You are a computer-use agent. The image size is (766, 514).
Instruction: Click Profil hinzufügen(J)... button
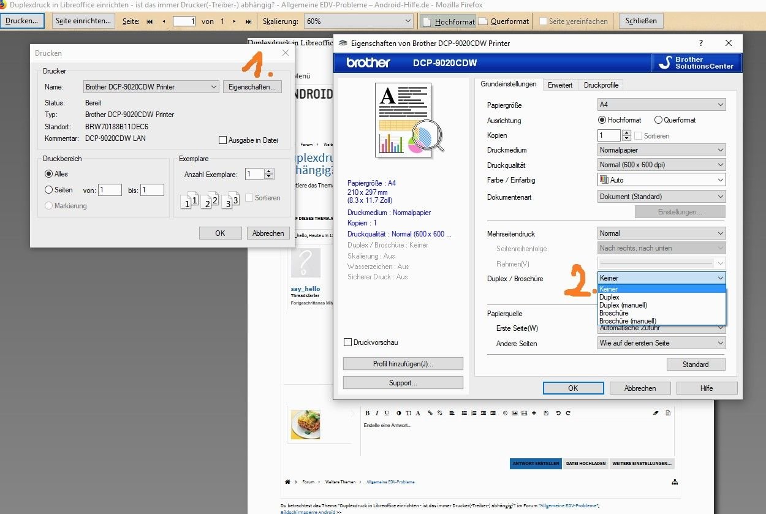pos(403,364)
